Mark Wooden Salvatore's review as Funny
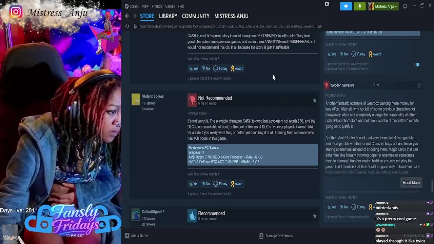 (358, 207)
